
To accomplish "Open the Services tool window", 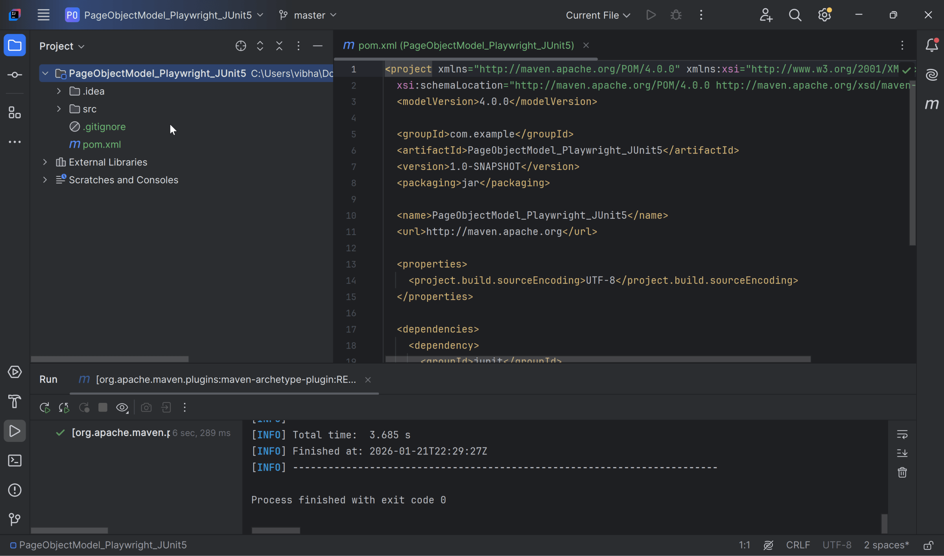I will (15, 372).
